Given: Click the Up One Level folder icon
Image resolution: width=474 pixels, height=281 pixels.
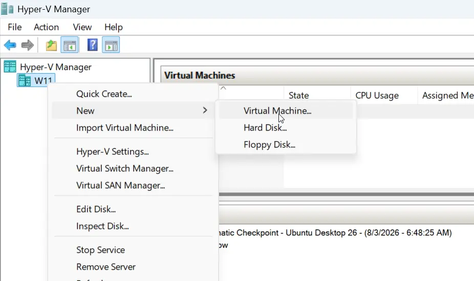Looking at the screenshot, I should [x=51, y=46].
